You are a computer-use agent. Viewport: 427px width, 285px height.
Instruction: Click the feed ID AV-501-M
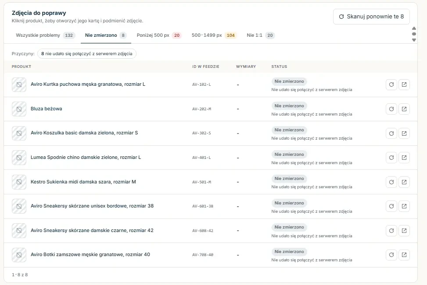(201, 182)
